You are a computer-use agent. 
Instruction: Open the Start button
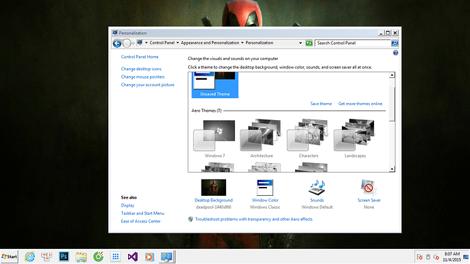coord(10,256)
